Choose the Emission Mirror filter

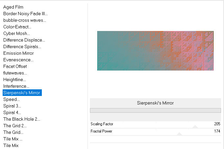[18, 53]
